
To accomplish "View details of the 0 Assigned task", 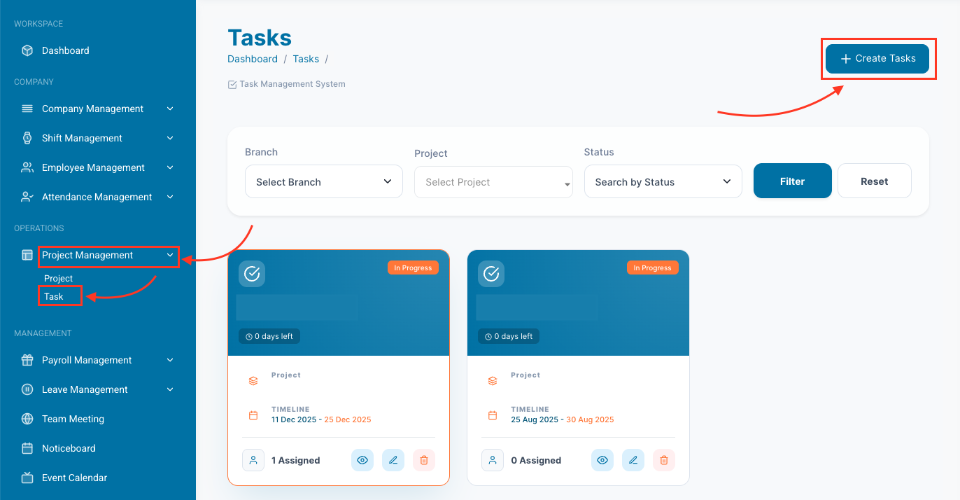I will click(602, 460).
